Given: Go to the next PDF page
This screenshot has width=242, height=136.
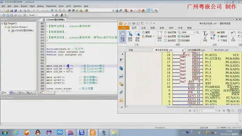Looking at the screenshot, I should tap(219, 111).
